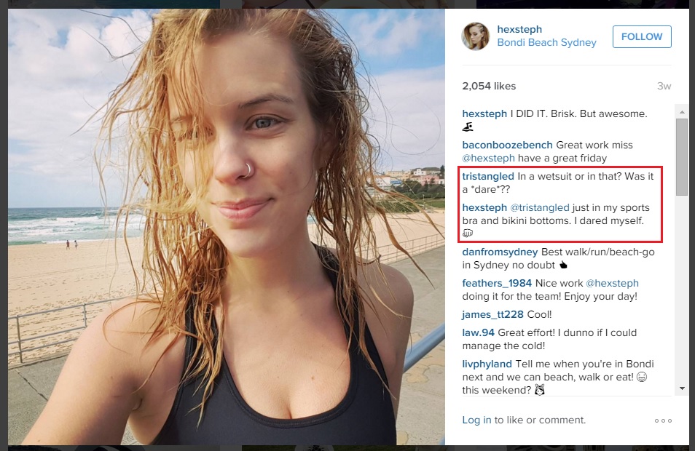Click the @hexsteph mention by feathers_1984
695x451 pixels.
[x=612, y=283]
